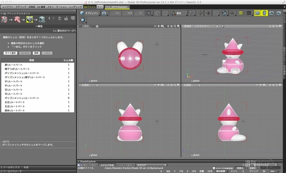Screen dimensions: 286x173
Task: Open the オブジェクト mode dropdown
Action: [x=90, y=13]
